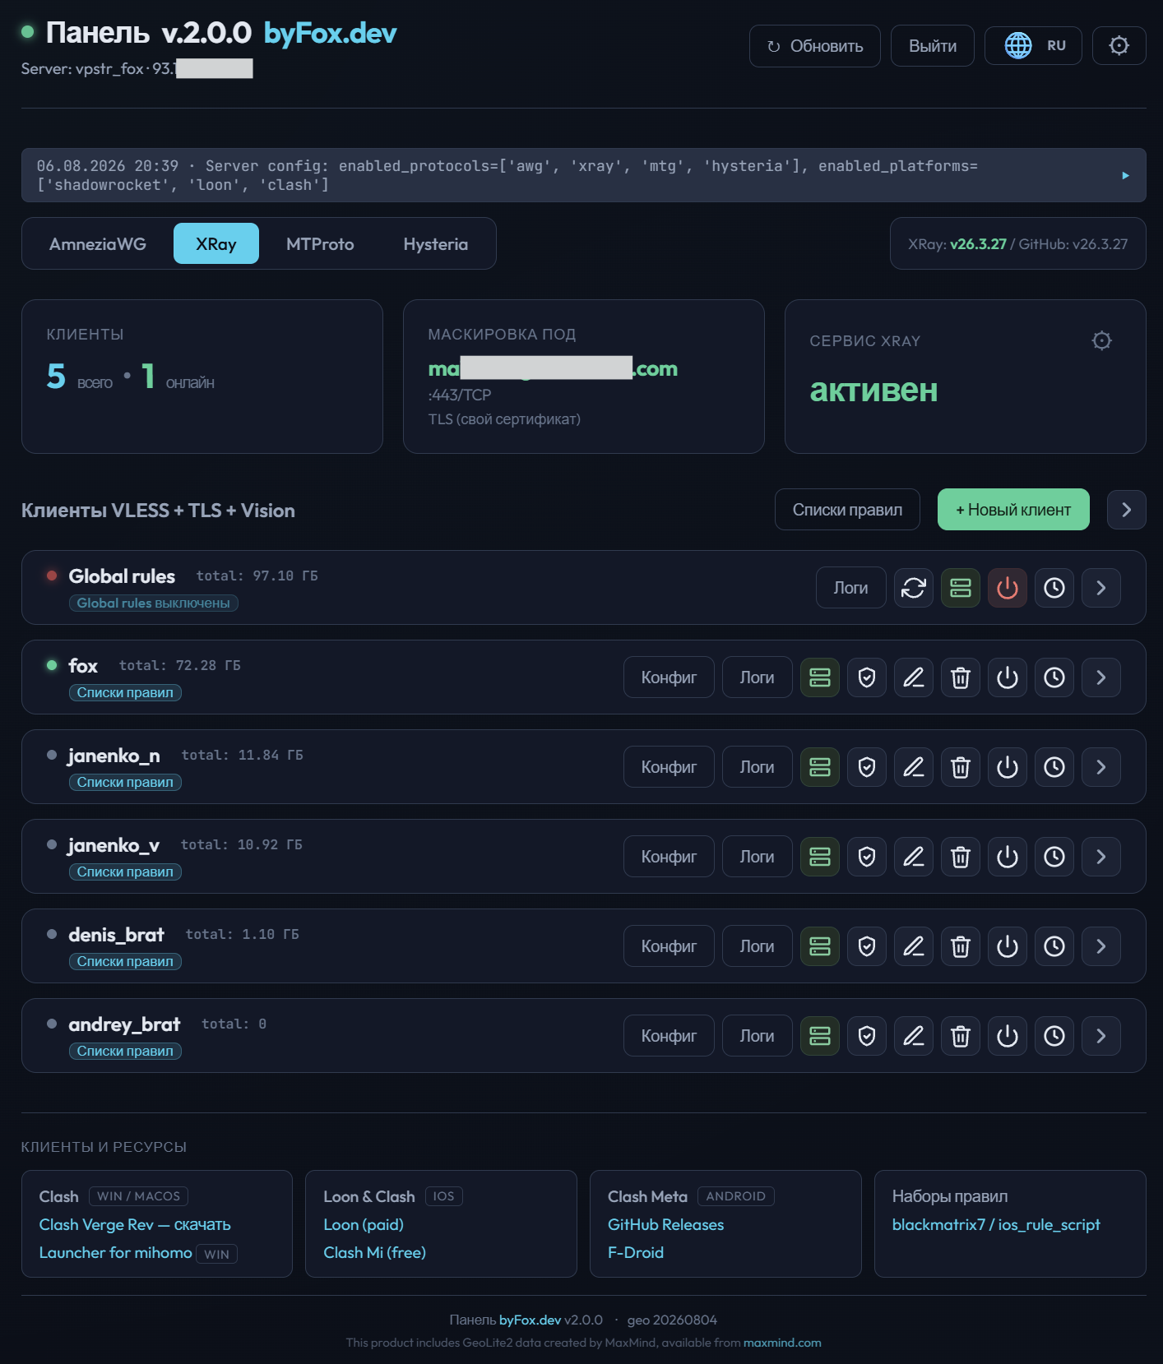The height and width of the screenshot is (1364, 1163).
Task: Click the Обновить button
Action: click(815, 45)
